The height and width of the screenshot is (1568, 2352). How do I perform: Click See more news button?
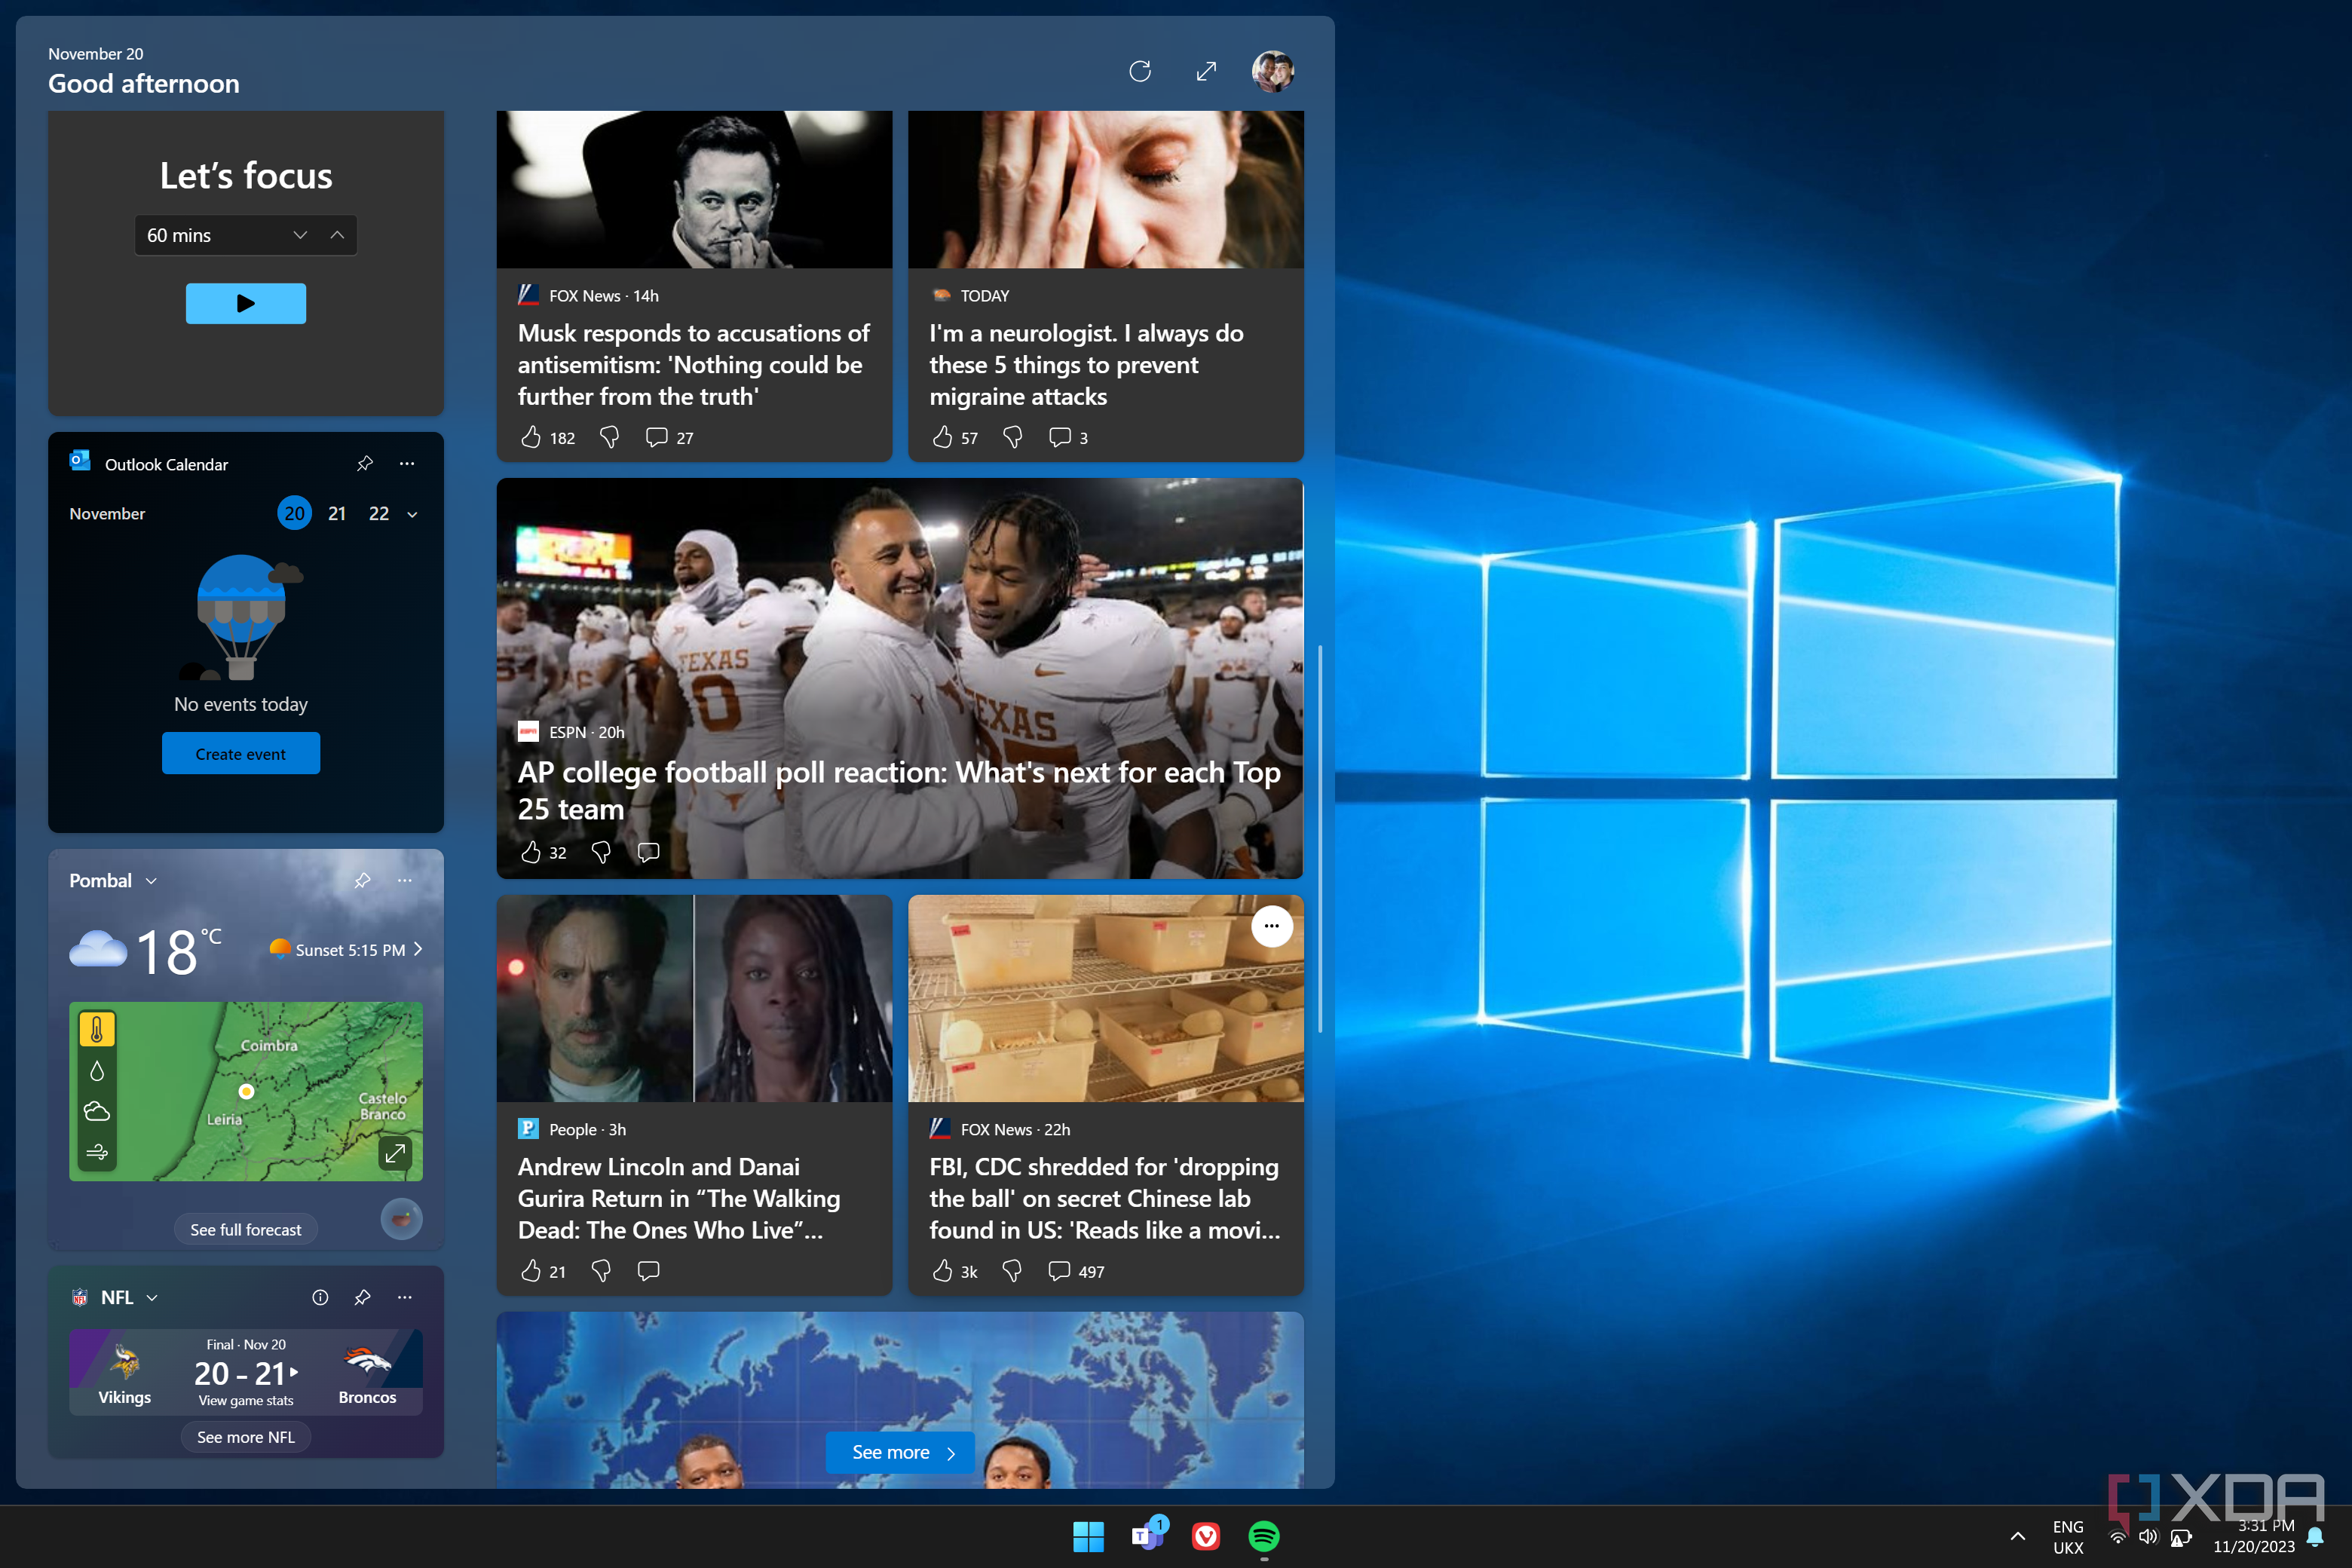point(901,1452)
